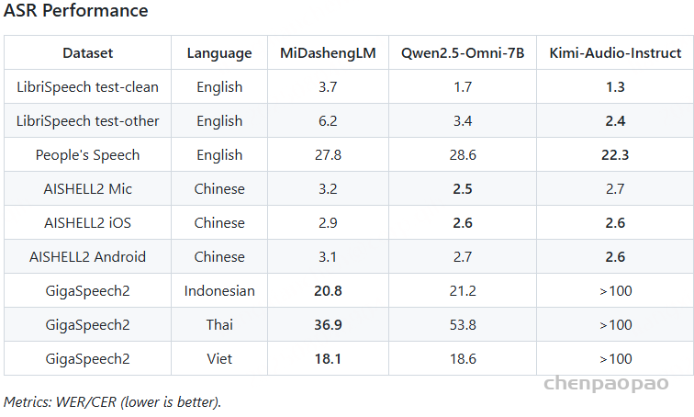Click the Kimi-Audio-Instruct column header
This screenshot has width=694, height=417.
(615, 53)
